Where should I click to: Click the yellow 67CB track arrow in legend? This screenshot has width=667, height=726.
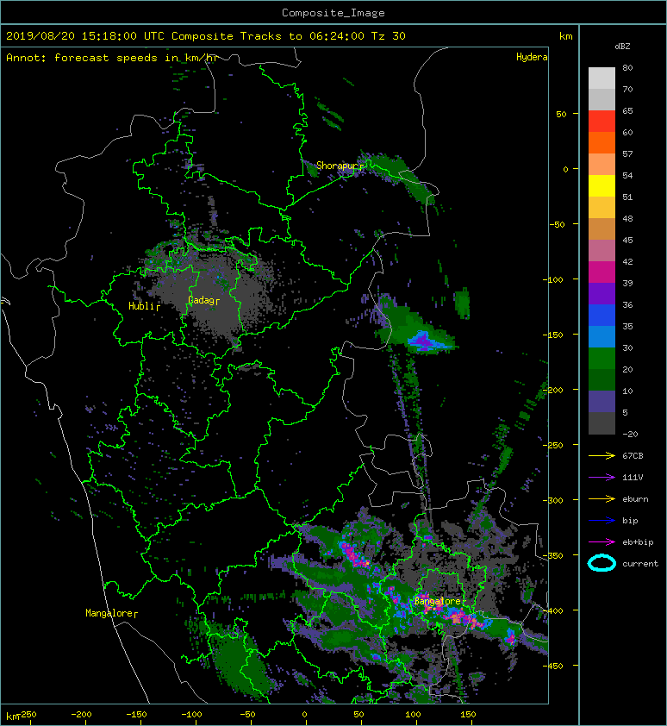pos(602,455)
